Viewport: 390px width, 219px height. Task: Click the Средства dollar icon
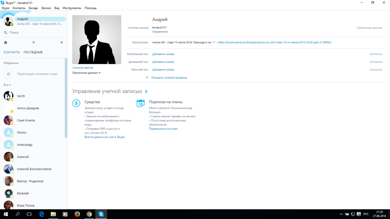pos(76,103)
